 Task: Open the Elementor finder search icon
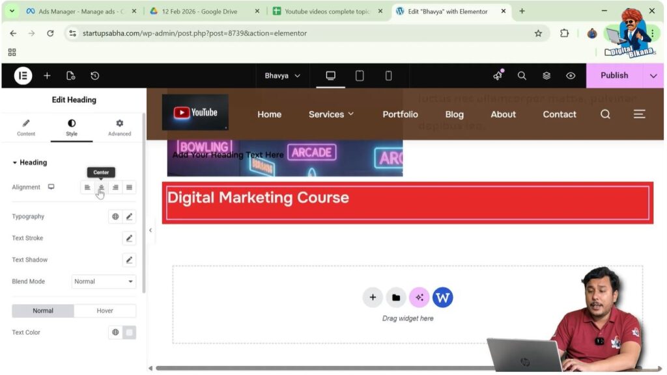coord(522,75)
